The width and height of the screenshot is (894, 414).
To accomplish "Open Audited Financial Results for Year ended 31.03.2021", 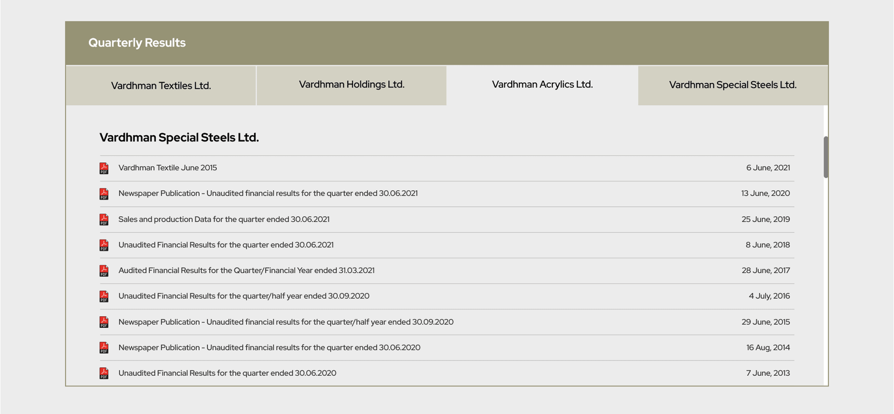I will pyautogui.click(x=246, y=270).
